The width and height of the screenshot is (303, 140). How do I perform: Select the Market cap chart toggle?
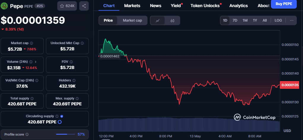click(132, 20)
